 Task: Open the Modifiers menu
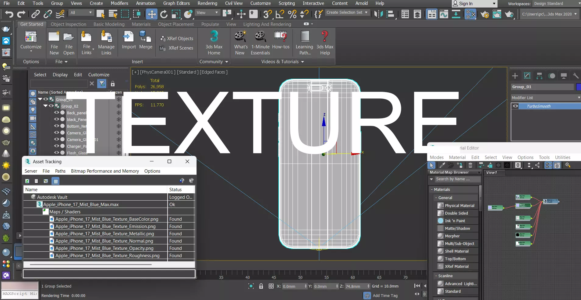[119, 3]
